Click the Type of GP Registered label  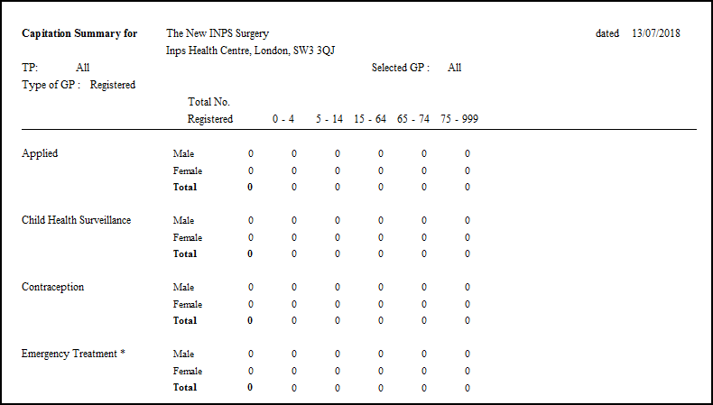tap(79, 85)
